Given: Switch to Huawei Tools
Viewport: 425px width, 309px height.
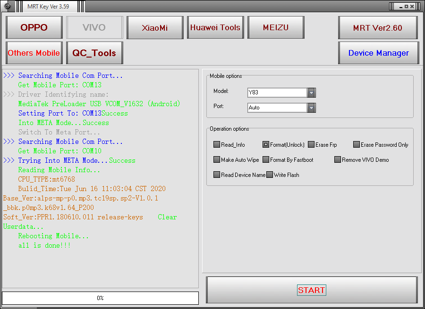Looking at the screenshot, I should click(x=215, y=27).
